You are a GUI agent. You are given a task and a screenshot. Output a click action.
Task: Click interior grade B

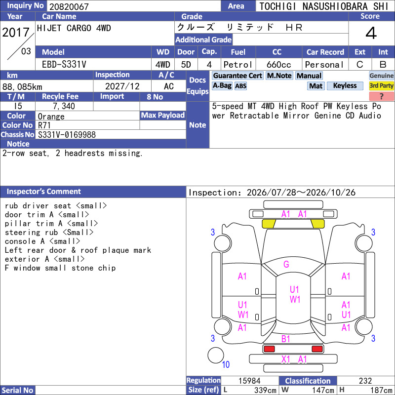tap(383, 65)
